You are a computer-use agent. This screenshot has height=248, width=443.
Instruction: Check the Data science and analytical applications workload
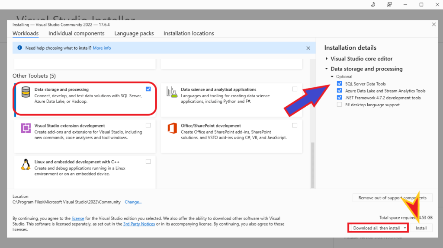click(295, 89)
